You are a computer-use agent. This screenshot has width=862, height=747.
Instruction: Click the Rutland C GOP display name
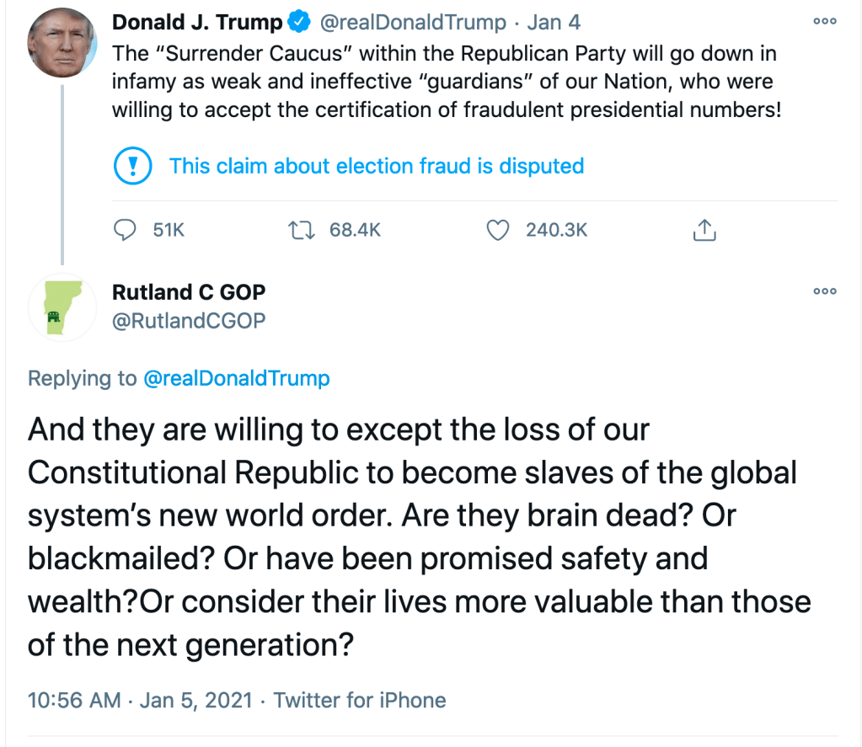189,292
